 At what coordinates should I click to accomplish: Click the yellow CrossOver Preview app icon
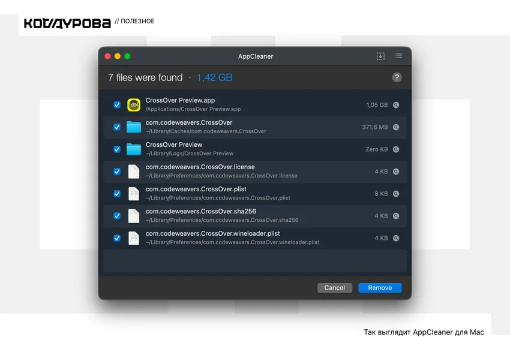pyautogui.click(x=134, y=105)
